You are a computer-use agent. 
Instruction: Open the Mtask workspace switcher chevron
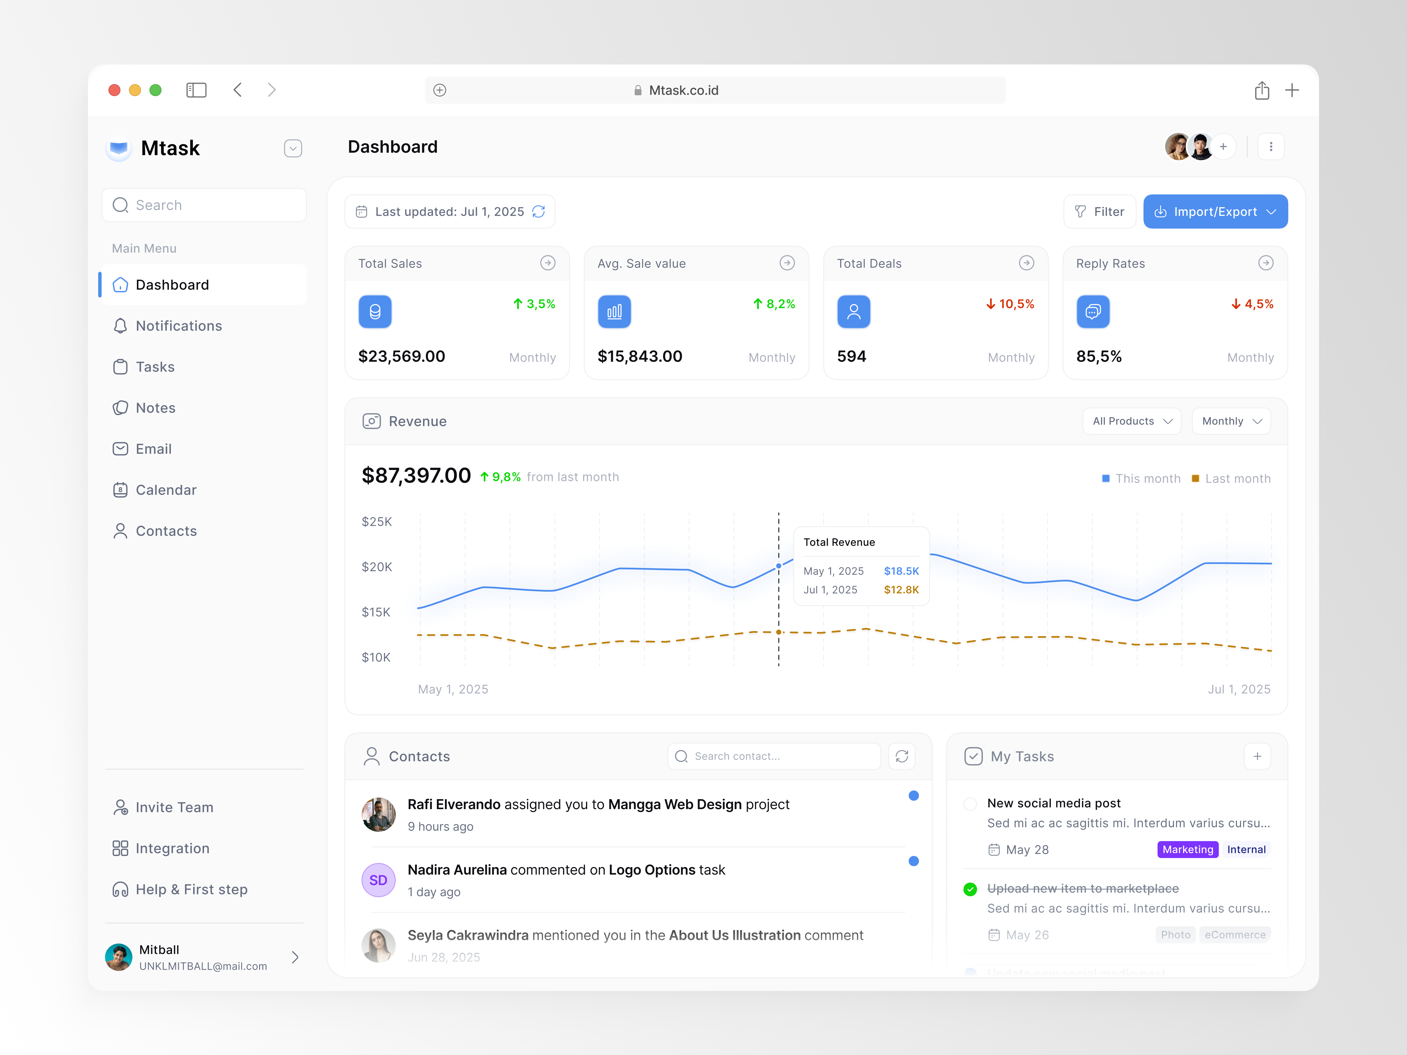click(293, 148)
